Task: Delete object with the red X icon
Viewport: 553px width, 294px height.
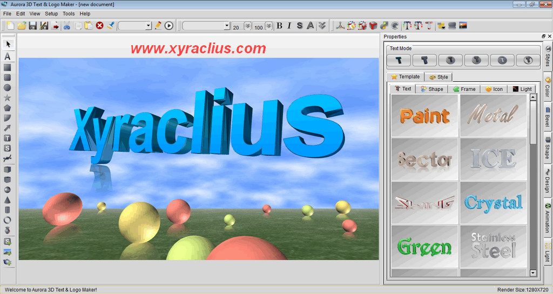Action: [100, 26]
